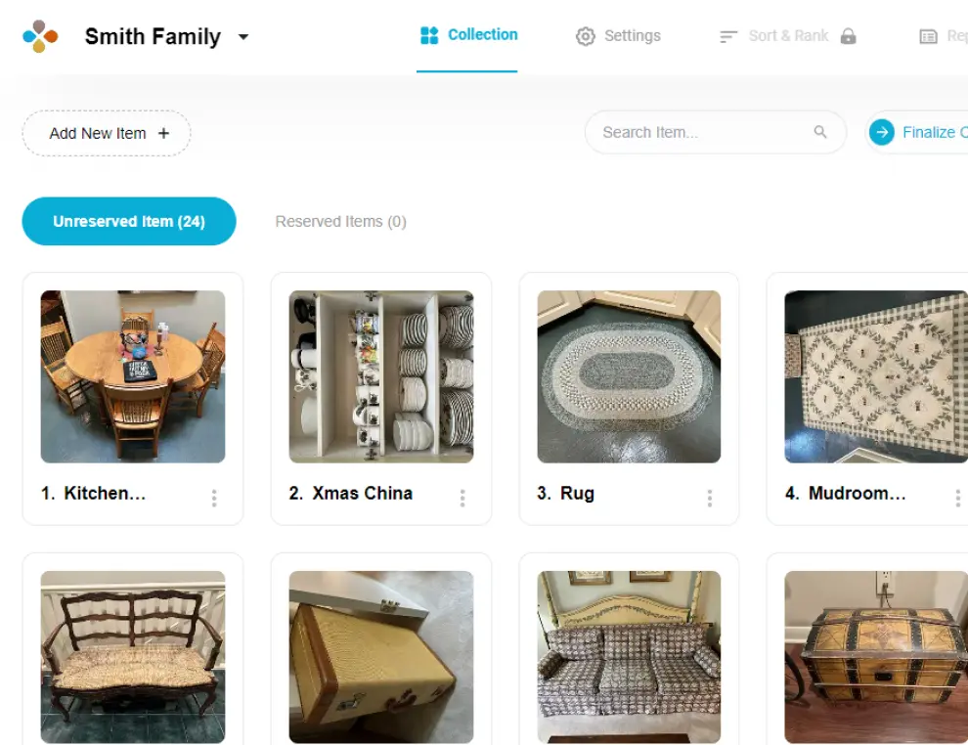
Task: Expand the Smith Family dropdown arrow
Action: tap(243, 37)
